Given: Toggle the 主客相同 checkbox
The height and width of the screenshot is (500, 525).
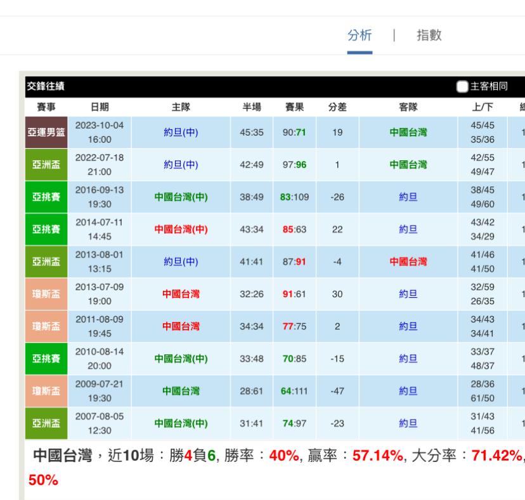Looking at the screenshot, I should [462, 87].
